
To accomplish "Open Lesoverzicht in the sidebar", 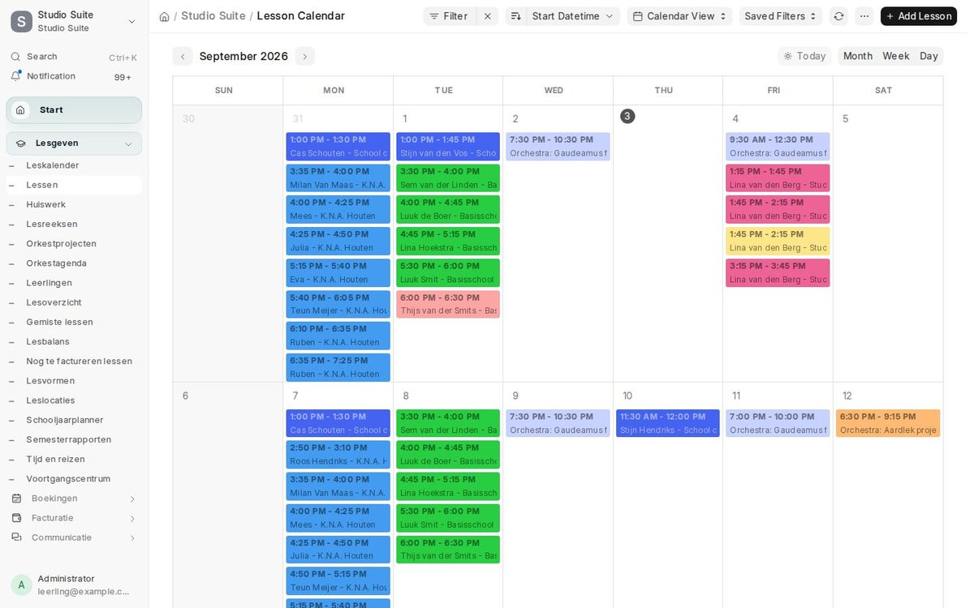I will click(x=74, y=302).
